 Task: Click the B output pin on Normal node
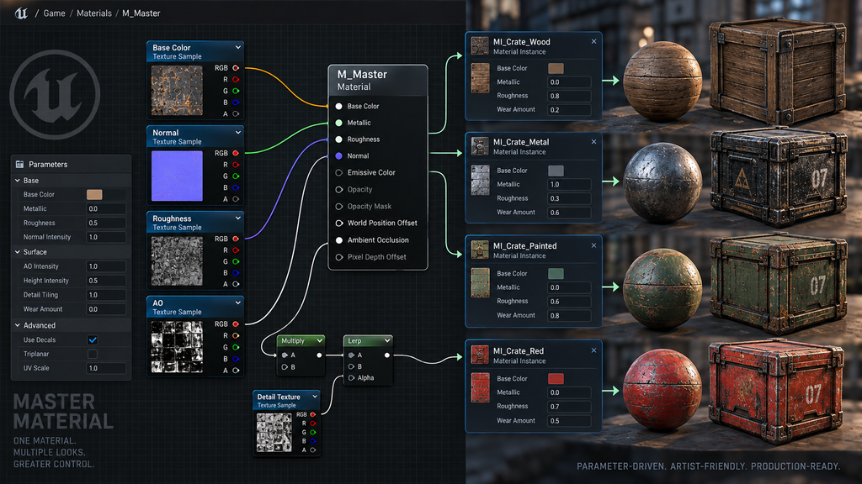[x=236, y=187]
